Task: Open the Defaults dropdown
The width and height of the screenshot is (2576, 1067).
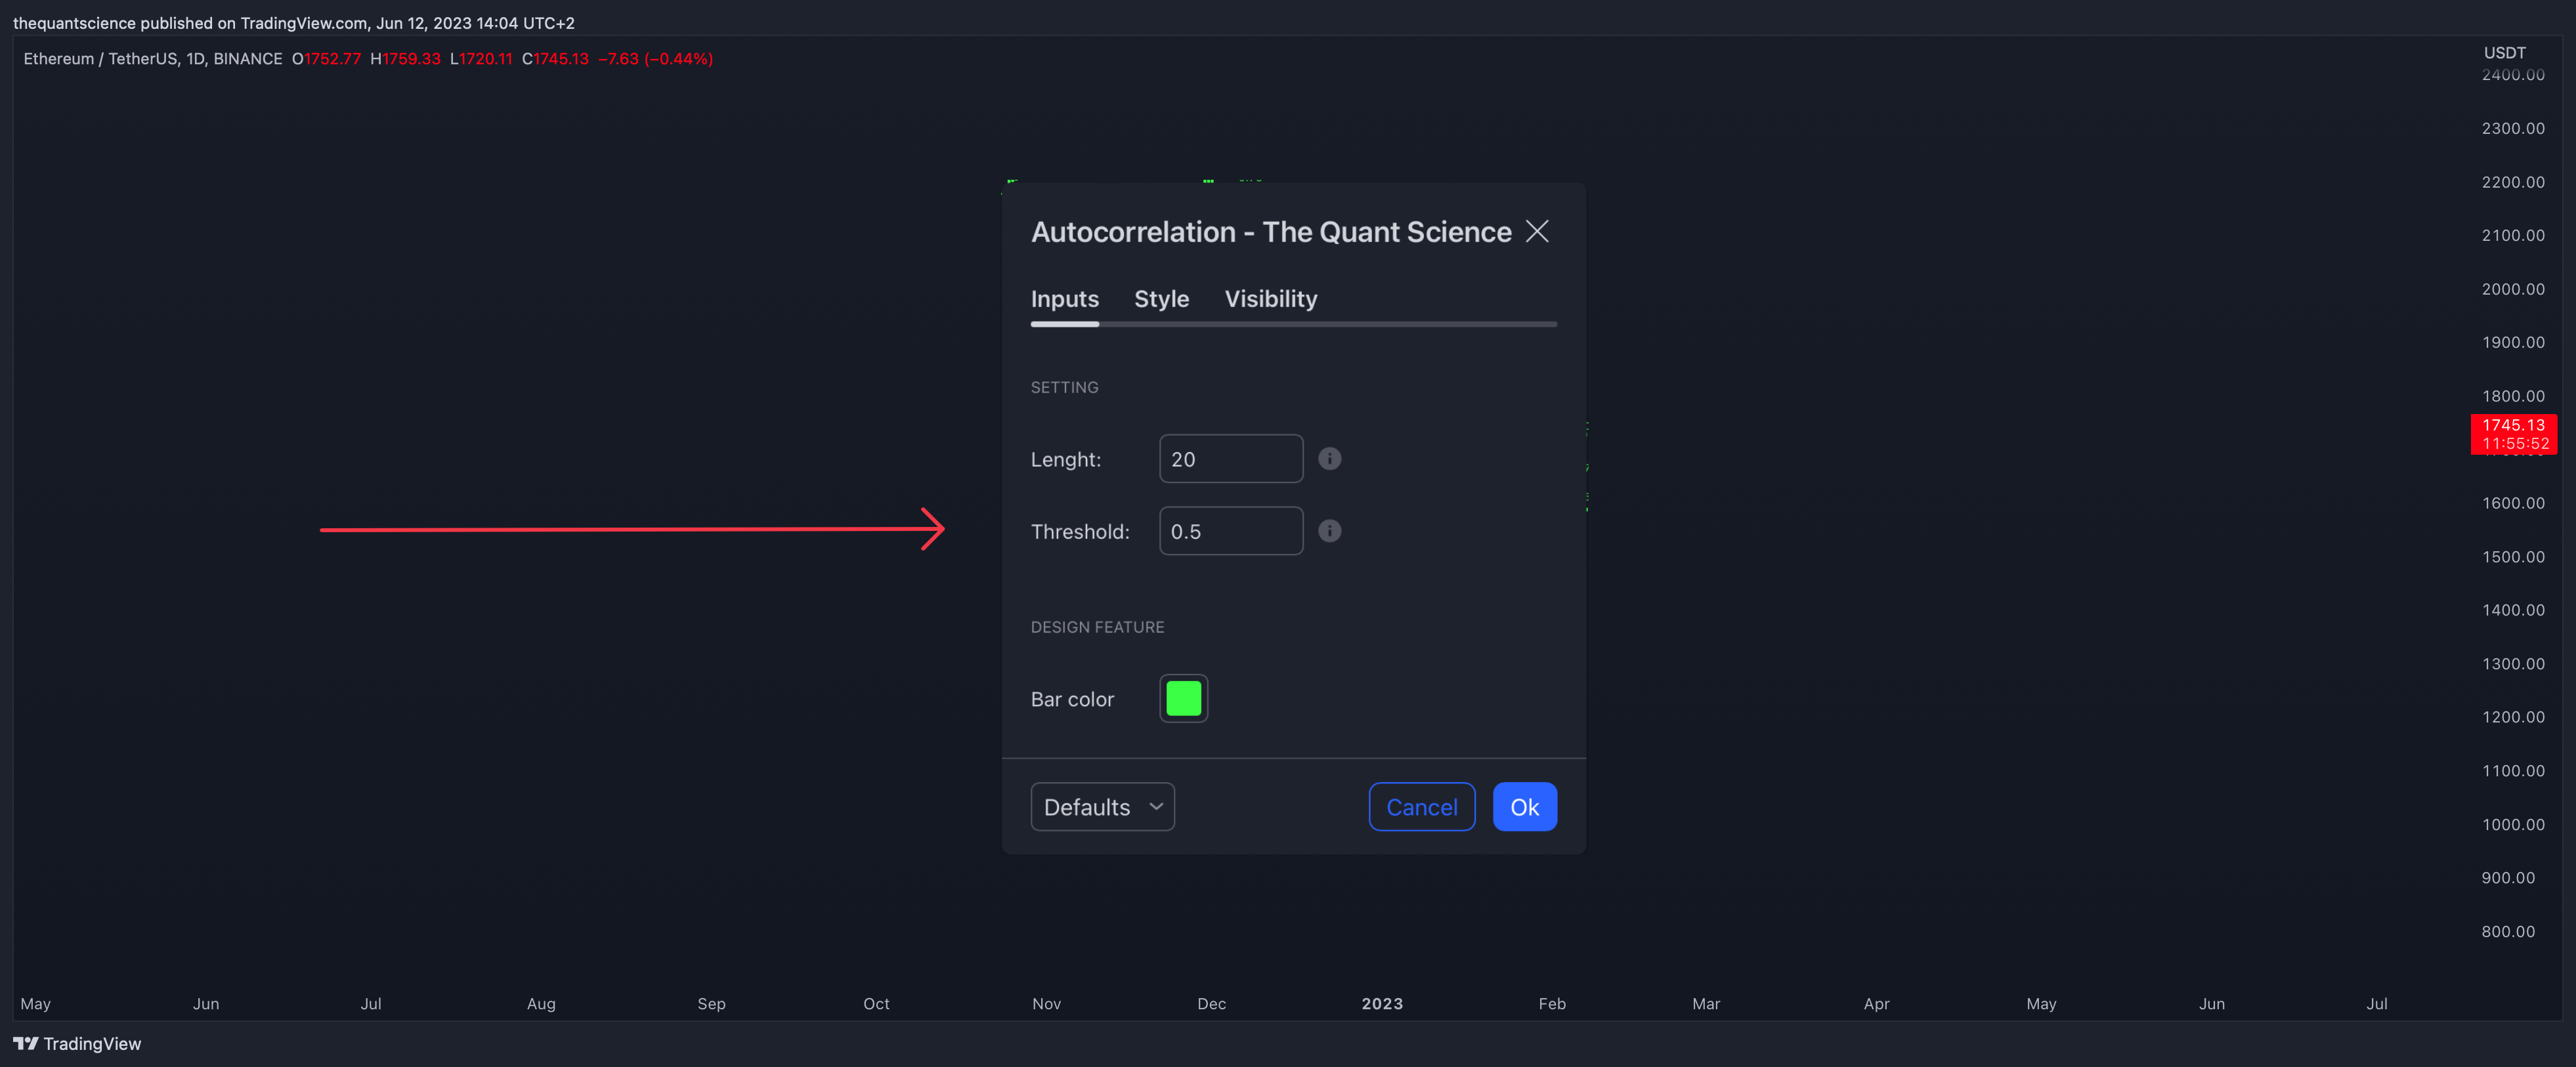Action: pyautogui.click(x=1102, y=807)
